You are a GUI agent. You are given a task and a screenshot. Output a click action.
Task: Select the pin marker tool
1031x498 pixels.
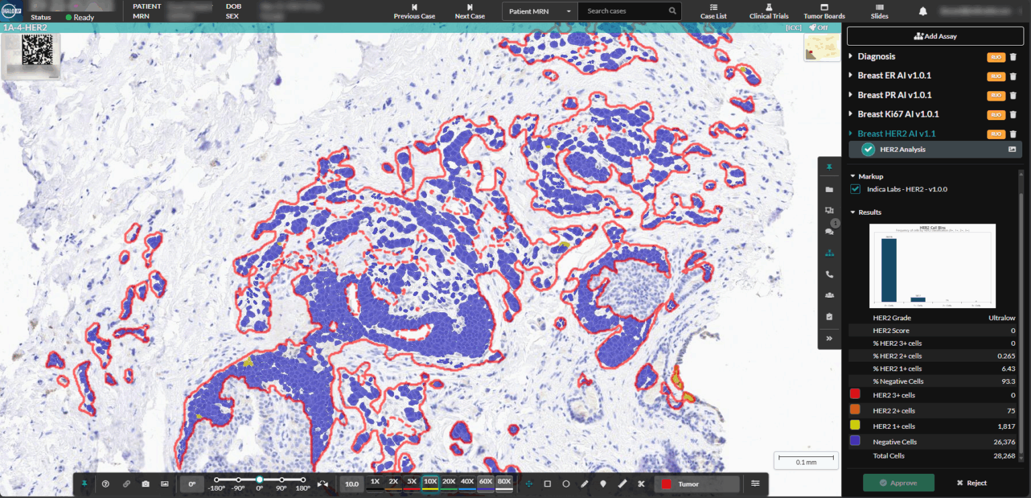point(603,483)
